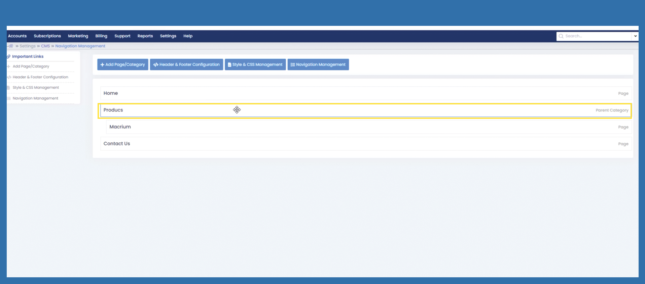The height and width of the screenshot is (284, 645).
Task: Open Header & Footer Configuration in the sidebar
Action: 40,77
